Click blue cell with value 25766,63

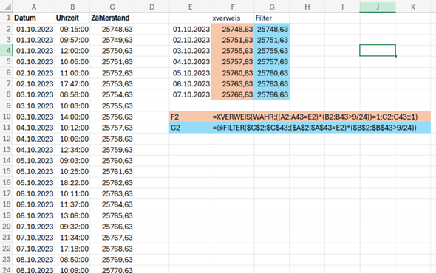[x=271, y=94]
